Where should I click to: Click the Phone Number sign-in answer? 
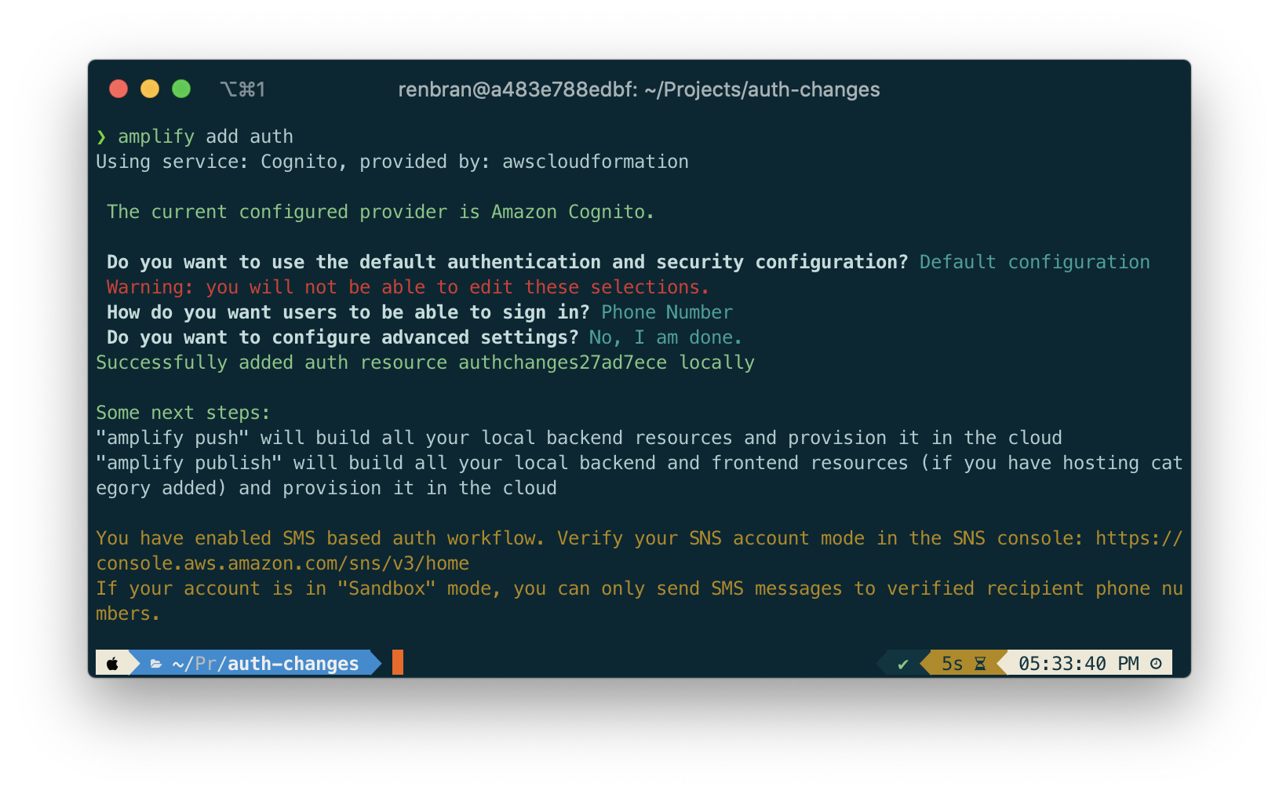coord(666,311)
